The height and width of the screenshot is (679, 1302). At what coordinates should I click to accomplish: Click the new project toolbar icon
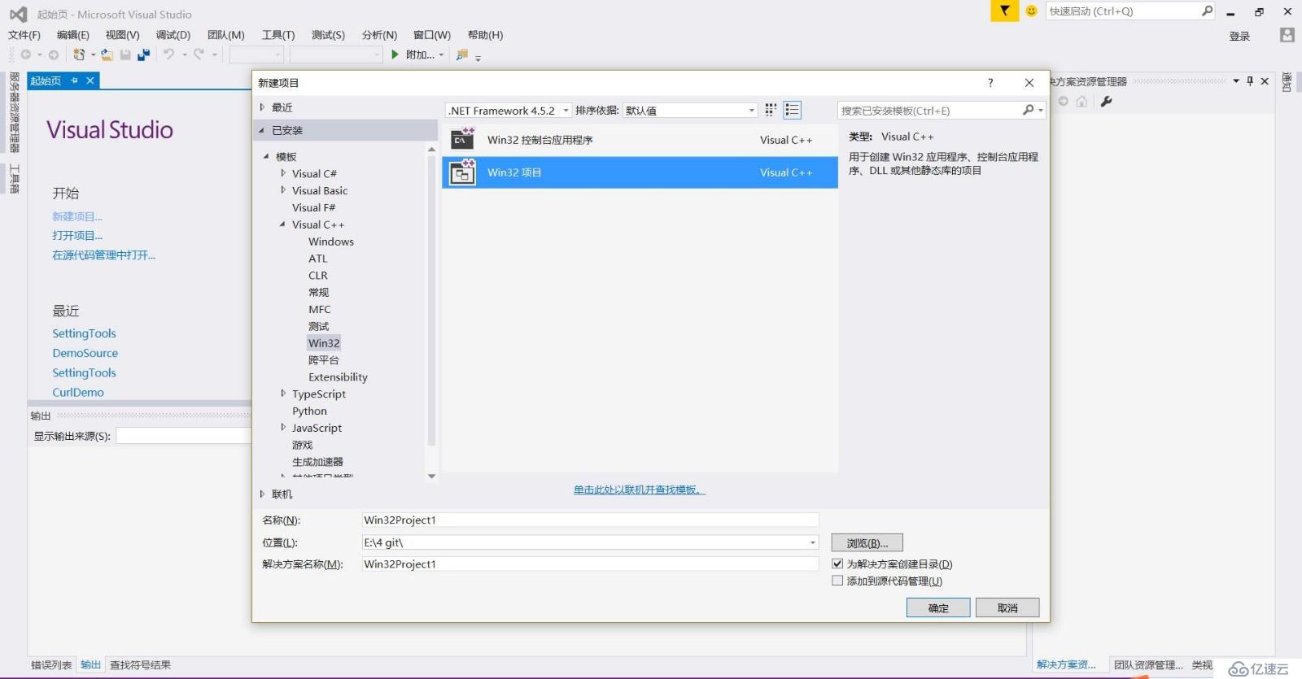coord(79,54)
